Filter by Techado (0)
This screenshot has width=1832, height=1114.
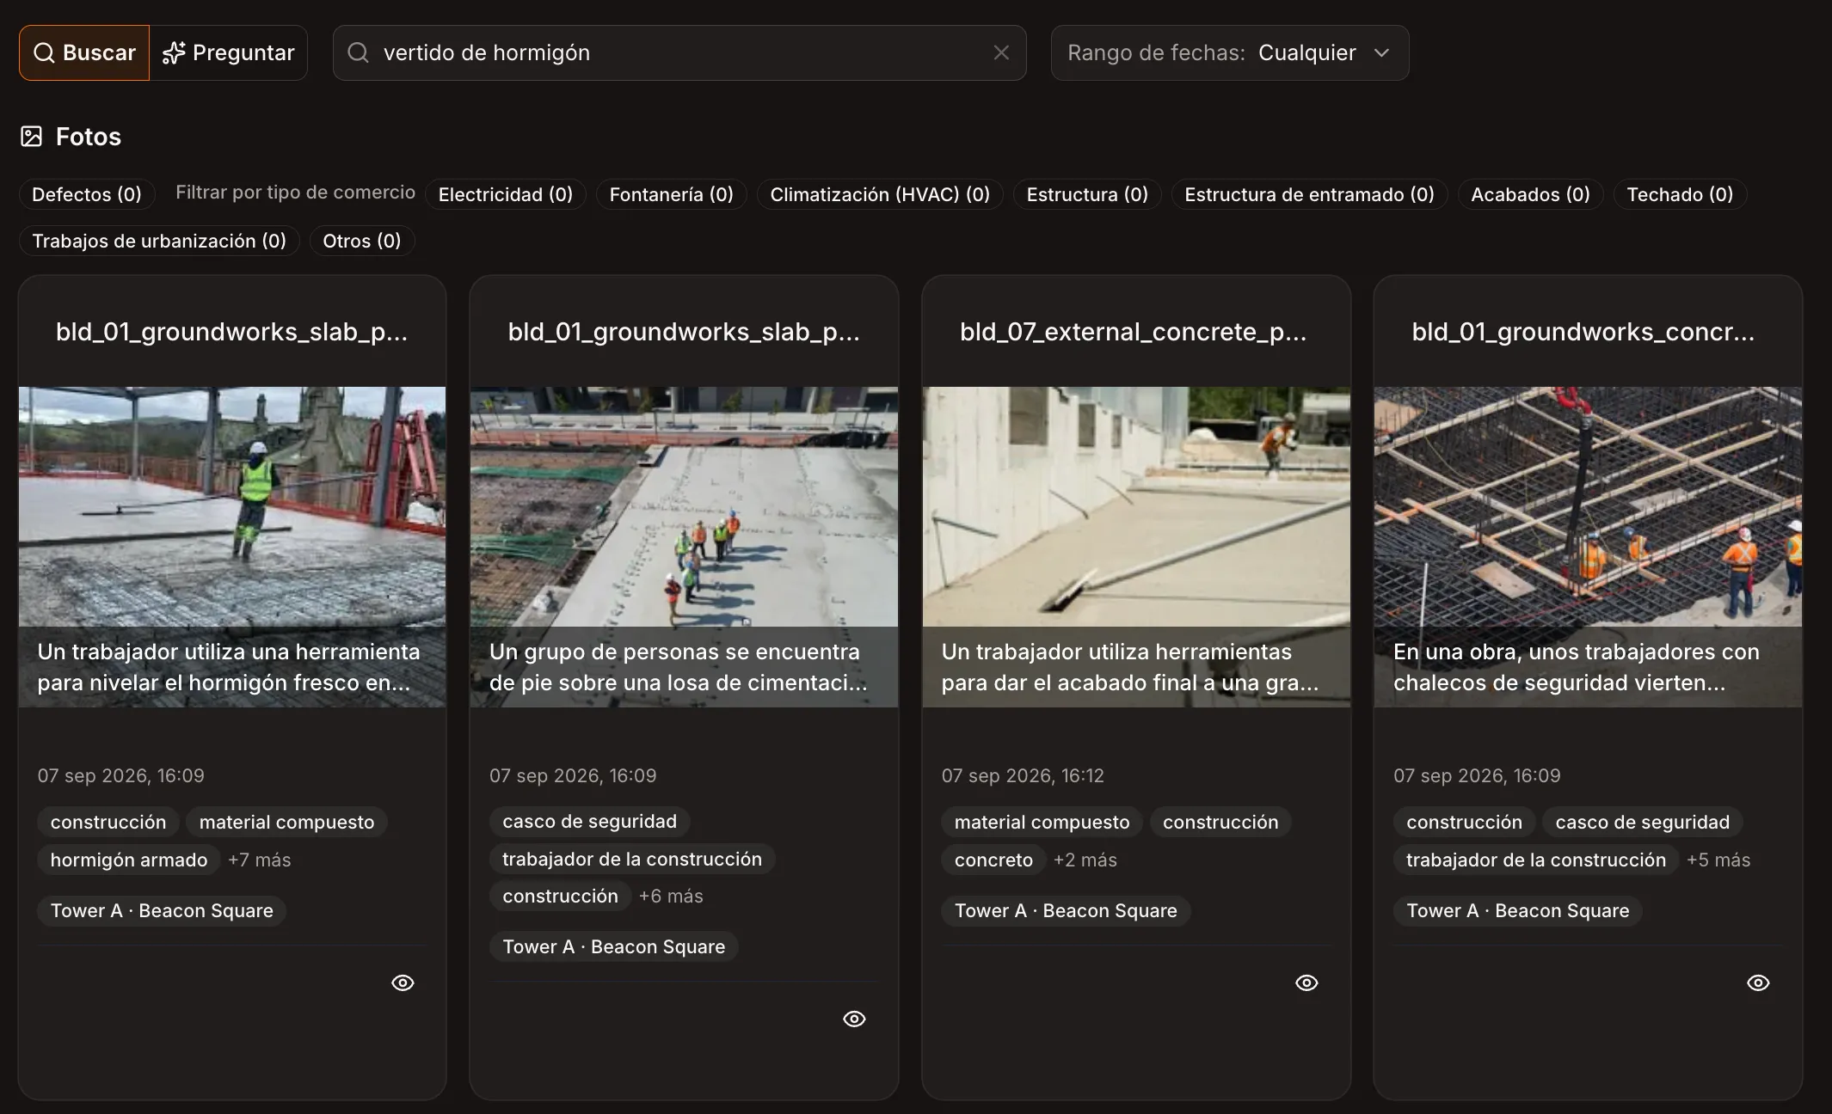coord(1680,194)
